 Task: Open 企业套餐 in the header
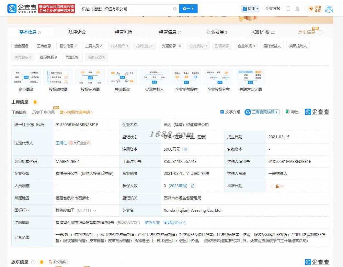[273, 8]
